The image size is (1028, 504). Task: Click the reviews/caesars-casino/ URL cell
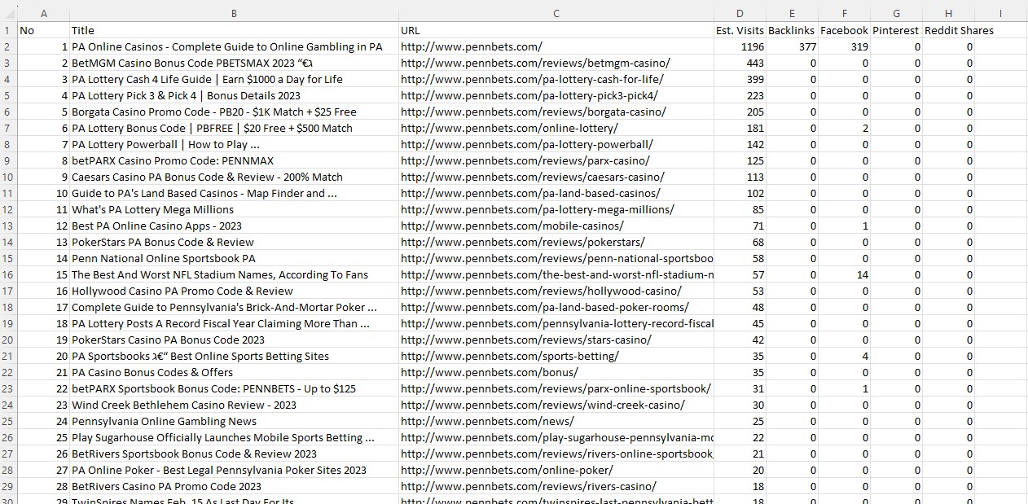click(556, 177)
